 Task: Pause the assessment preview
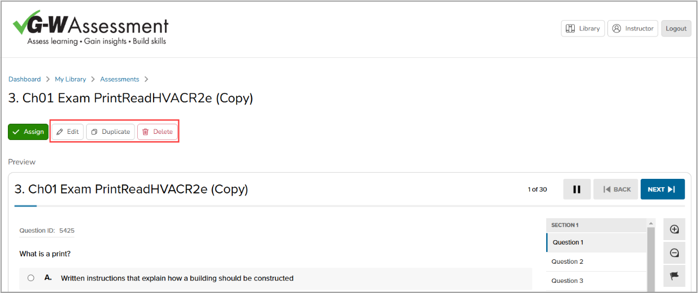pos(577,190)
